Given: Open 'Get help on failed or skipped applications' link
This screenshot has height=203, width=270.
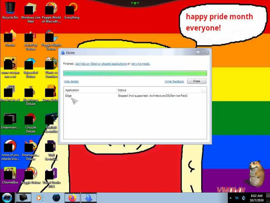Looking at the screenshot, I should click(x=101, y=64).
